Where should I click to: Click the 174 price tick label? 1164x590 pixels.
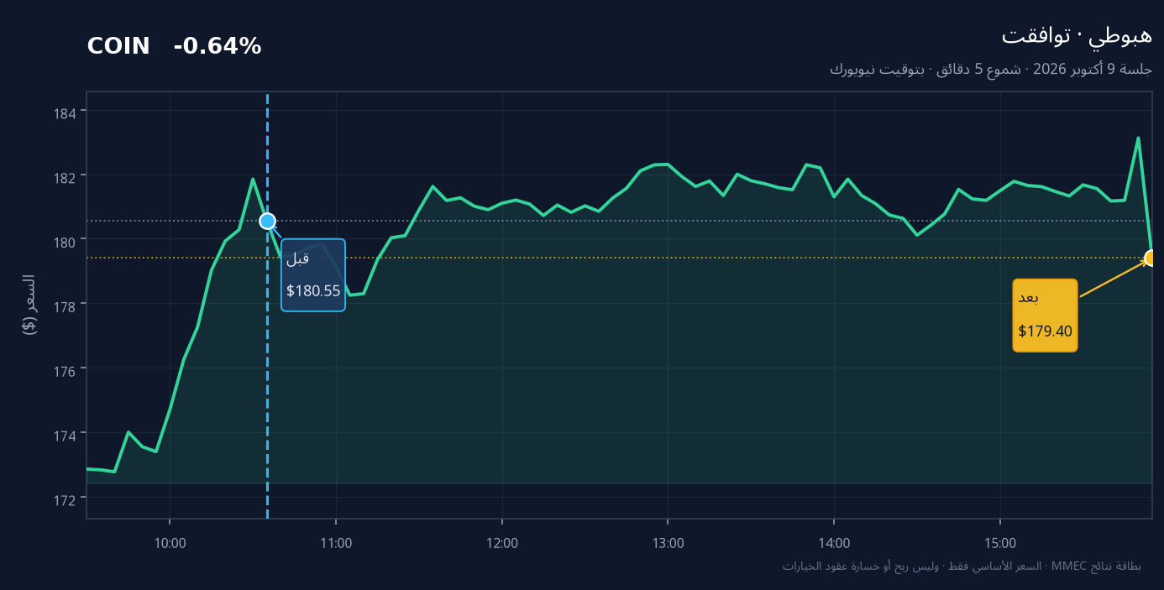pyautogui.click(x=64, y=435)
